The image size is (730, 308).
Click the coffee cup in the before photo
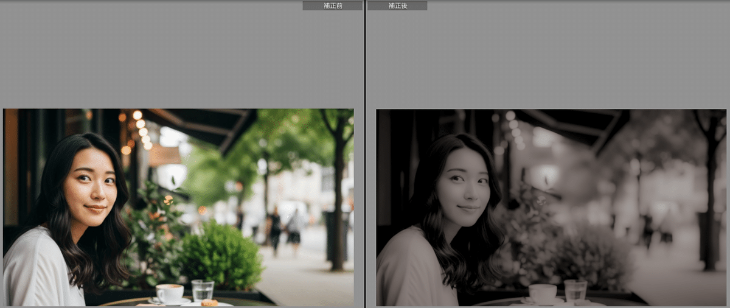click(170, 293)
